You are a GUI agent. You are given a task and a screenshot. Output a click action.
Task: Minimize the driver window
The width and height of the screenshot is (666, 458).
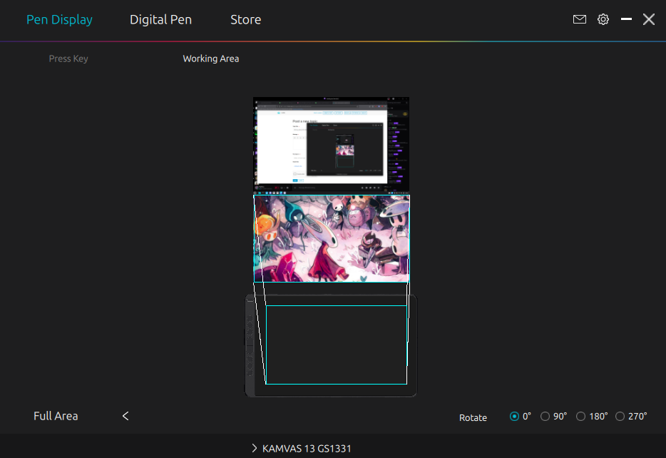point(626,19)
